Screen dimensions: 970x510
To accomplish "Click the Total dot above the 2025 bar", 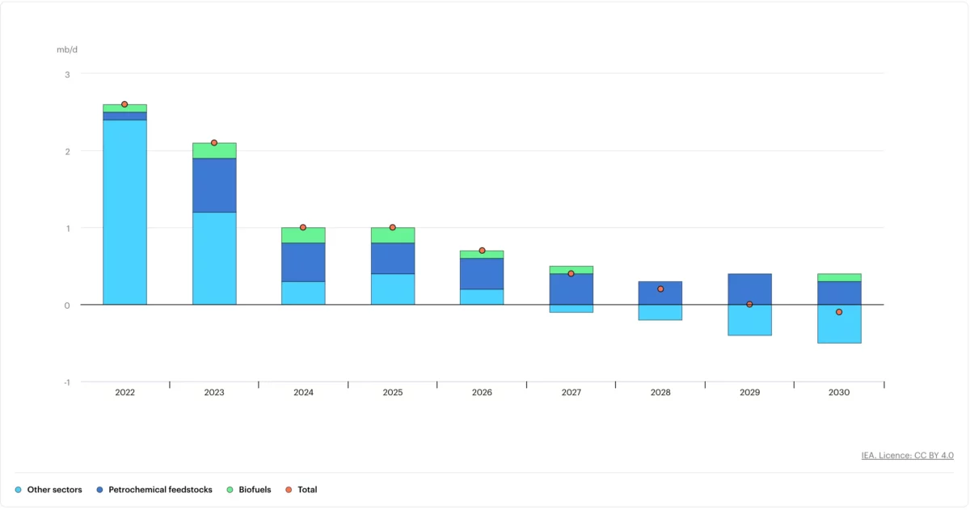I will pos(393,227).
